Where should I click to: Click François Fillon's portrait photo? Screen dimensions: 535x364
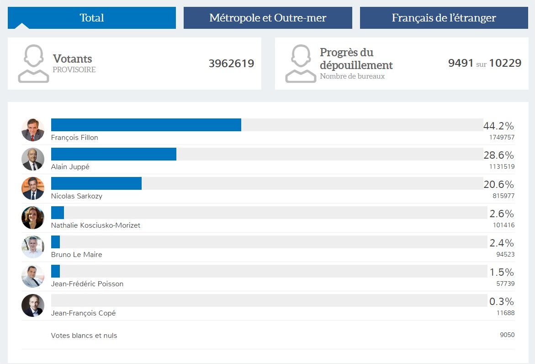click(x=33, y=130)
